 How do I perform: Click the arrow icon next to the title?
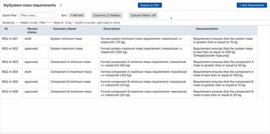click(x=61, y=5)
